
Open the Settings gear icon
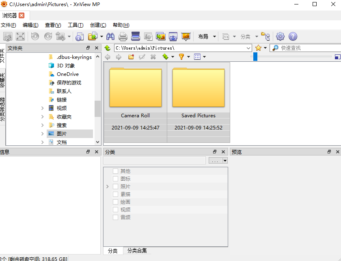(280, 36)
